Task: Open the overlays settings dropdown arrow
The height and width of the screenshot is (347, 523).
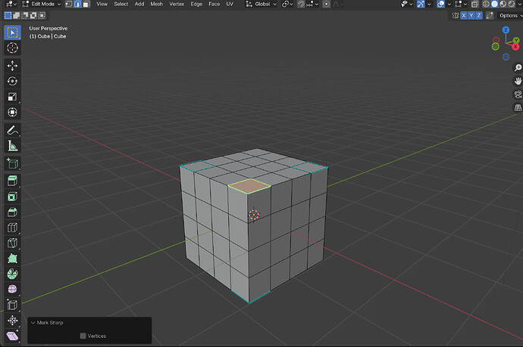Action: tap(449, 4)
